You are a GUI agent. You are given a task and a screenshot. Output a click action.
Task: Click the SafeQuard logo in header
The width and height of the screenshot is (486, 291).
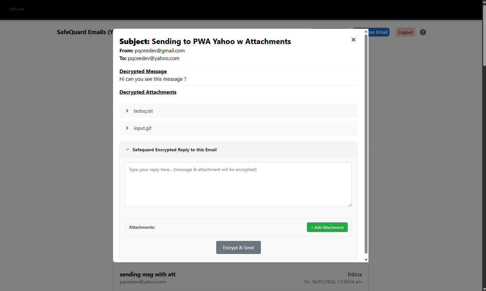(x=17, y=9)
